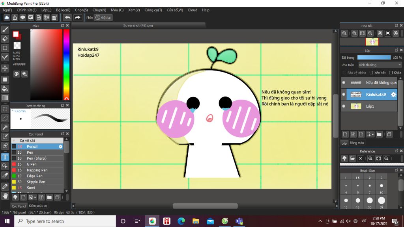Viewport: 404px width, 227px height.
Task: Click the Undo arrow in the toolbar
Action: pyautogui.click(x=67, y=18)
